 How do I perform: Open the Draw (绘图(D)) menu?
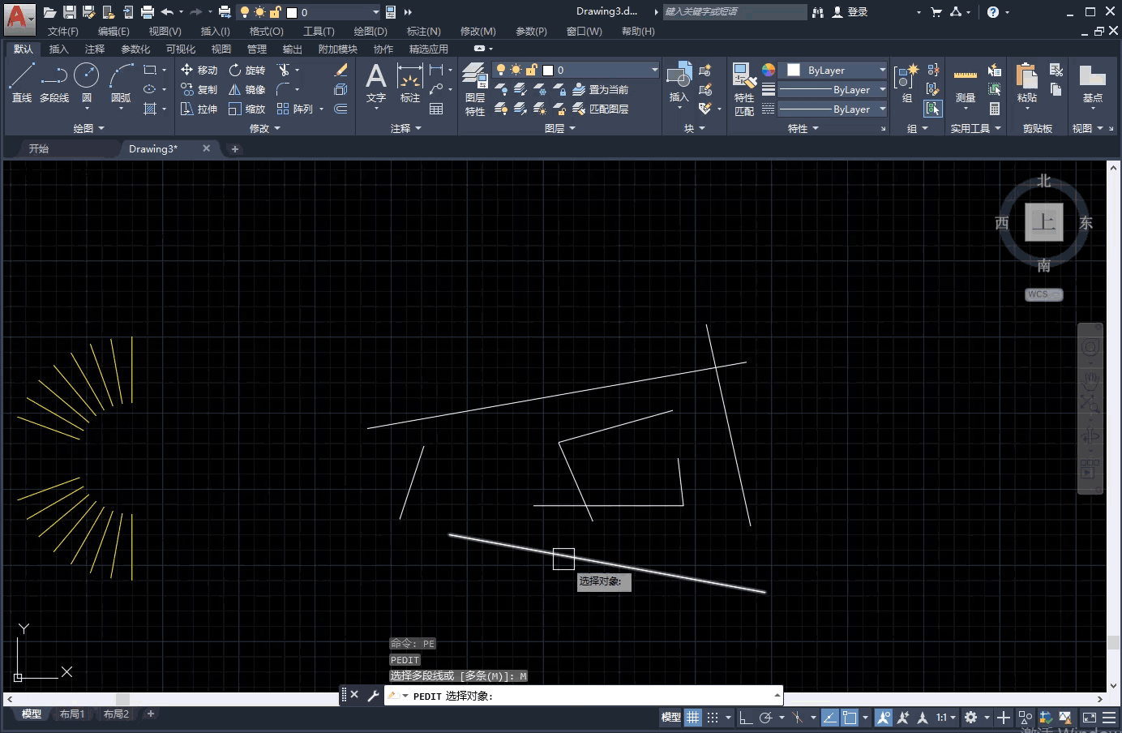pos(370,31)
